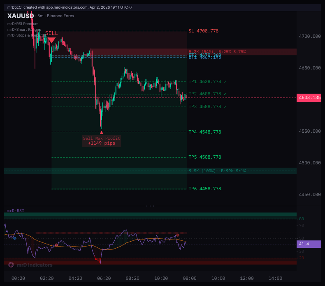Screen dimensions: 325x286
Task: Click the RSI value tag 41.4
Action: point(309,244)
